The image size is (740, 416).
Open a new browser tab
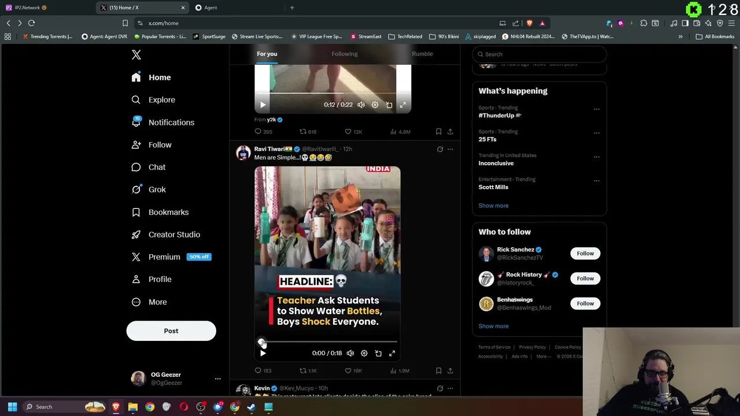pos(292,8)
